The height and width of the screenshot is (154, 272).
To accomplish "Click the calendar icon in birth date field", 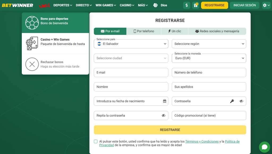I will click(165, 101).
